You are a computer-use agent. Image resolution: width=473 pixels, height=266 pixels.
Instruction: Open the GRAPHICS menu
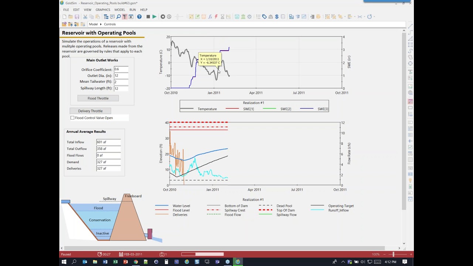click(103, 10)
